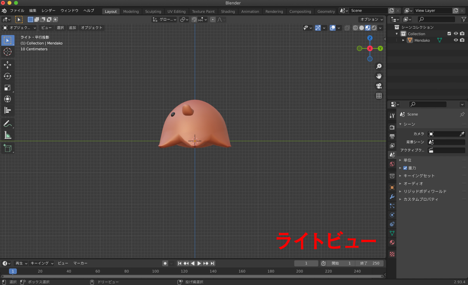
Task: Open Output properties tab
Action: pyautogui.click(x=392, y=136)
